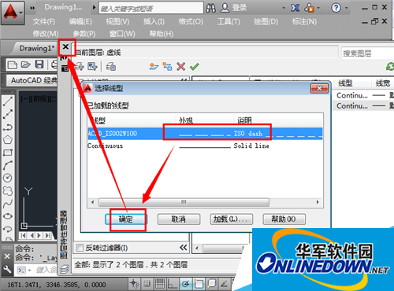Delete layer with red X icon
The image size is (394, 291).
[181, 67]
